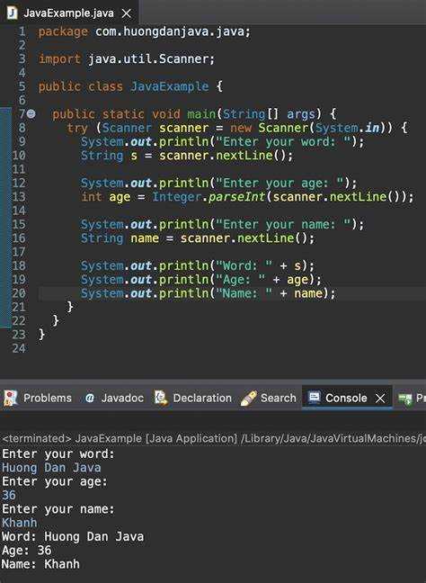426x583 pixels.
Task: Click the Problems view icon
Action: point(11,398)
